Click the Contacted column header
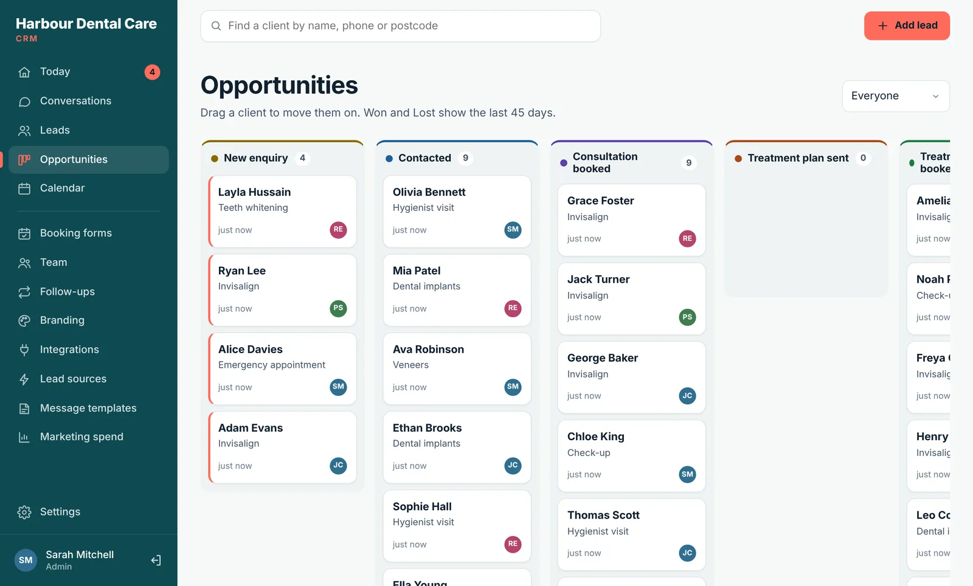973x586 pixels. tap(457, 158)
